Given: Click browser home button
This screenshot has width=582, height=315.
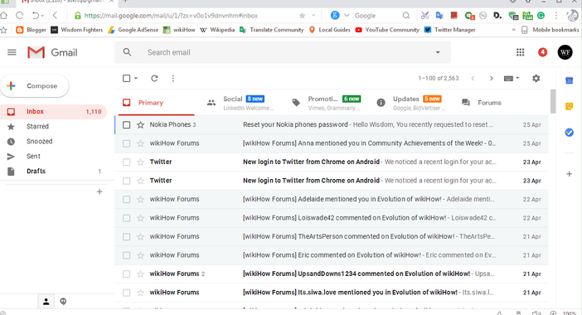Looking at the screenshot, I should (x=3, y=15).
